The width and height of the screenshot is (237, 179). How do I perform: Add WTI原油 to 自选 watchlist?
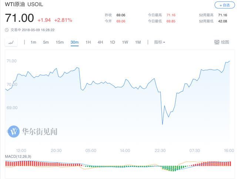(224, 5)
